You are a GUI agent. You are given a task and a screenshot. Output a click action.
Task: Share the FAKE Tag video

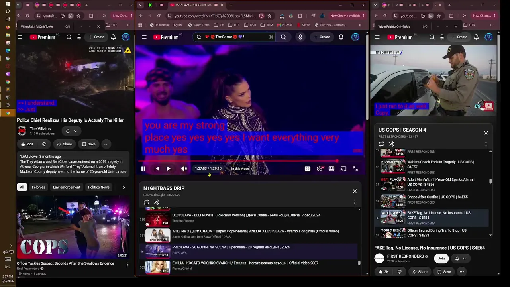tap(420, 272)
